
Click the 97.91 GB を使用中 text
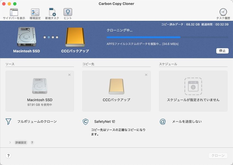(40, 105)
